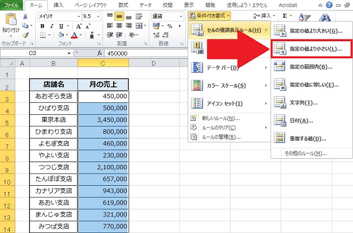Click the AutoSum sigma icon
Viewport: 353px width, 233px height.
click(x=285, y=16)
